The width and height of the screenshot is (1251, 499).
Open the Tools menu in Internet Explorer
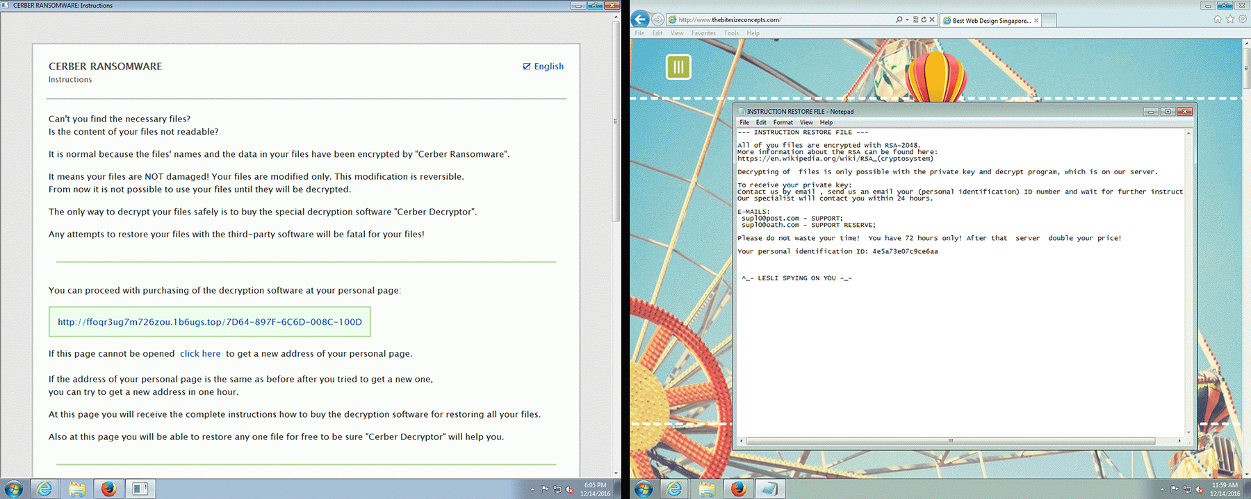pos(731,33)
